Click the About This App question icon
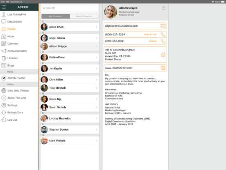Image resolution: width=226 pixels, height=170 pixels. click(4, 98)
